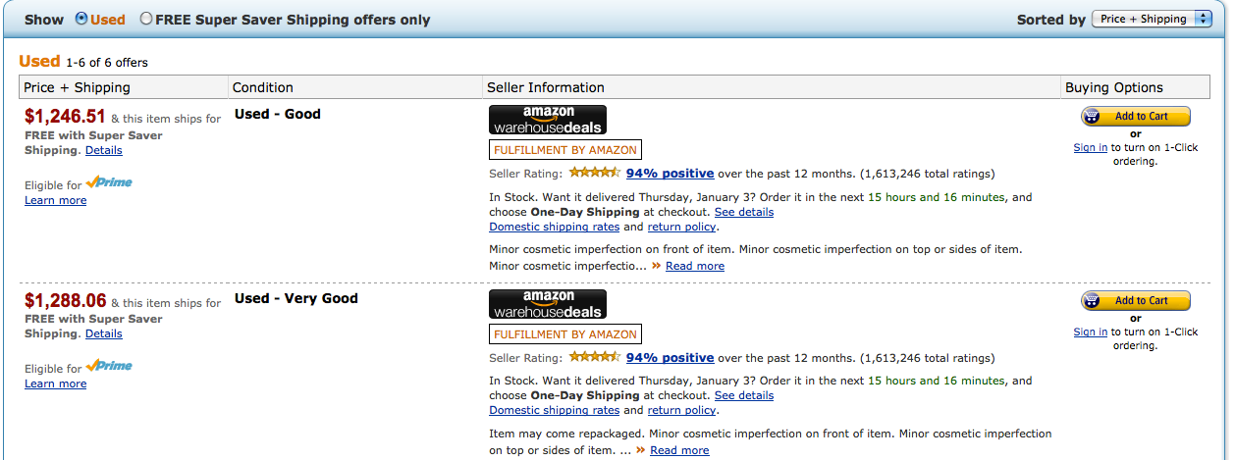Open Domestic shipping rates link, first offer

[x=555, y=227]
